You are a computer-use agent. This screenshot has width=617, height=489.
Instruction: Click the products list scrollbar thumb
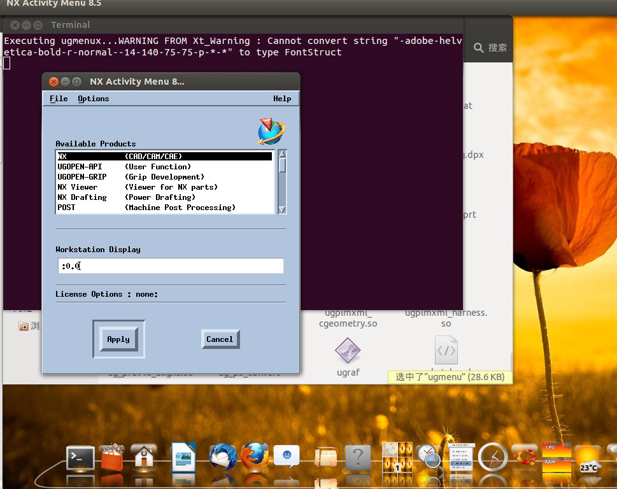(x=282, y=166)
